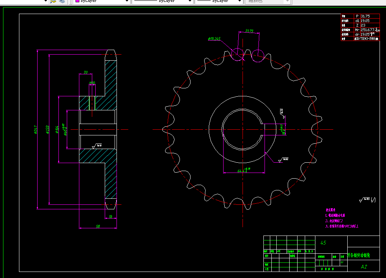386x278 pixels.
Task: Select the Mr symbol cell in parameter table
Action: pyautogui.click(x=357, y=30)
